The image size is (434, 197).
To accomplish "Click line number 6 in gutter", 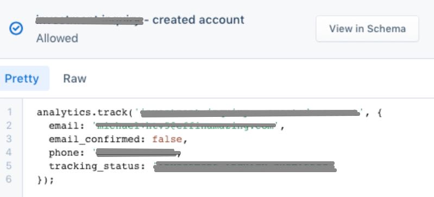I will pyautogui.click(x=9, y=179).
